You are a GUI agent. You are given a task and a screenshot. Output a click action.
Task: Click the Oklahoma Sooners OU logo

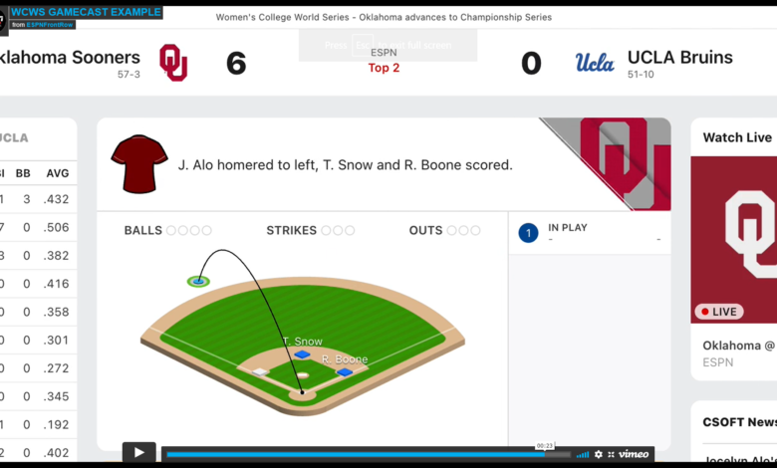pyautogui.click(x=173, y=63)
